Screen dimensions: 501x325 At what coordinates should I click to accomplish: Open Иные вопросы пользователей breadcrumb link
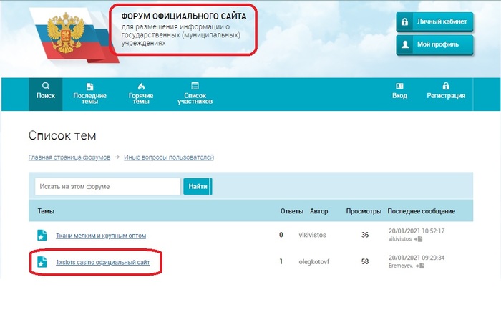coord(168,157)
